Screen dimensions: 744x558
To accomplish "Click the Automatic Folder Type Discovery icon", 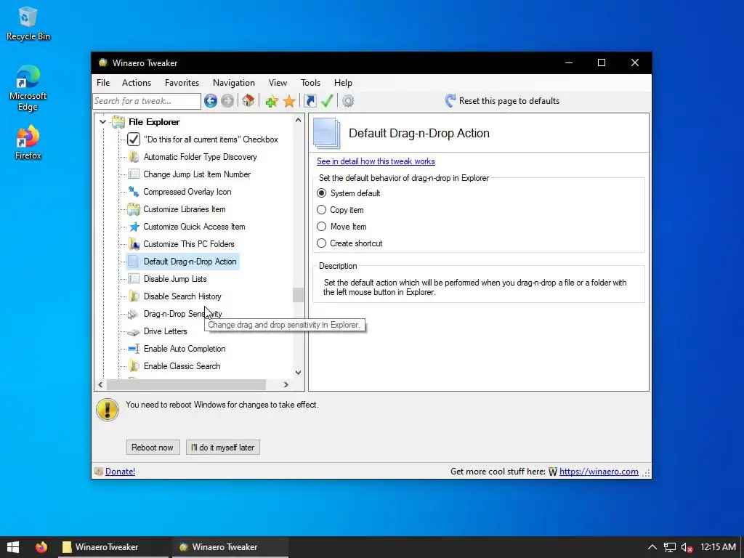I will pos(134,157).
